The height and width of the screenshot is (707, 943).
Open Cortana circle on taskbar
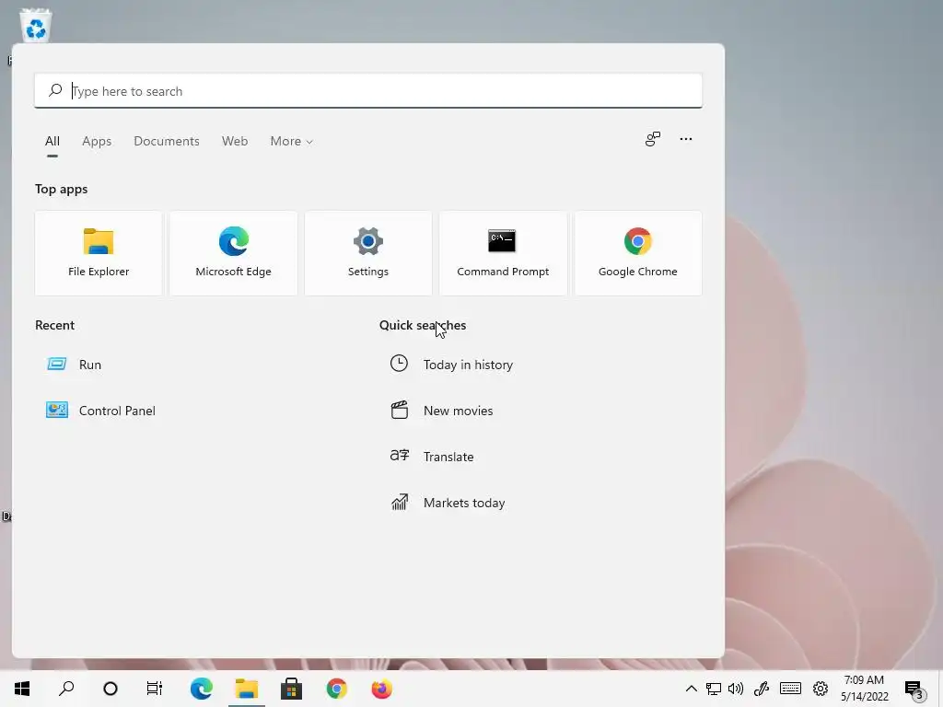[x=111, y=689]
